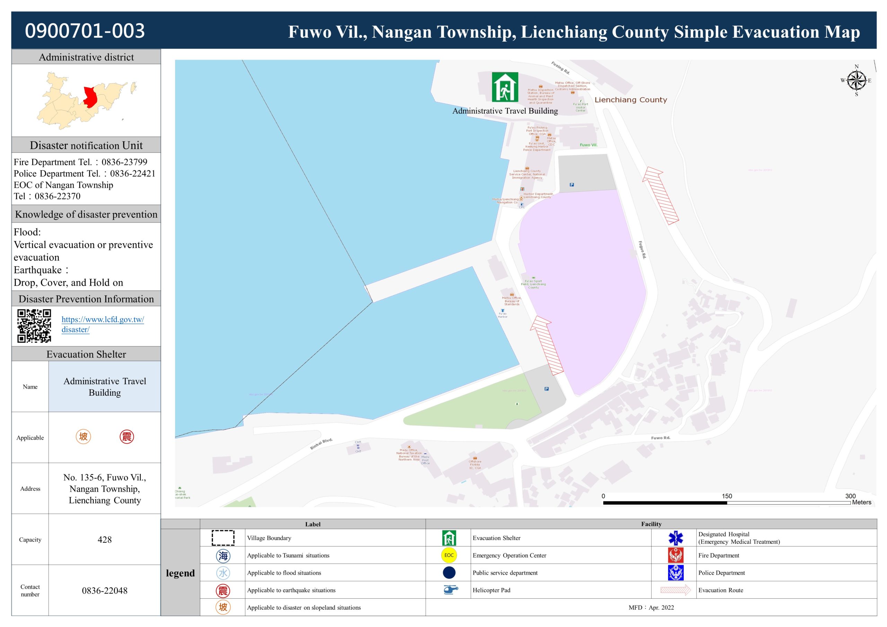Click the dashed Village Boundary legend box
This screenshot has height=627, width=887.
[223, 538]
